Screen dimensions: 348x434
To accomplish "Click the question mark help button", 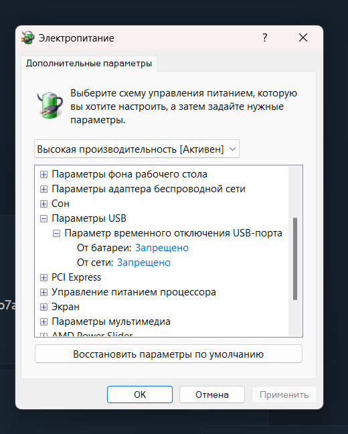I will (x=265, y=38).
